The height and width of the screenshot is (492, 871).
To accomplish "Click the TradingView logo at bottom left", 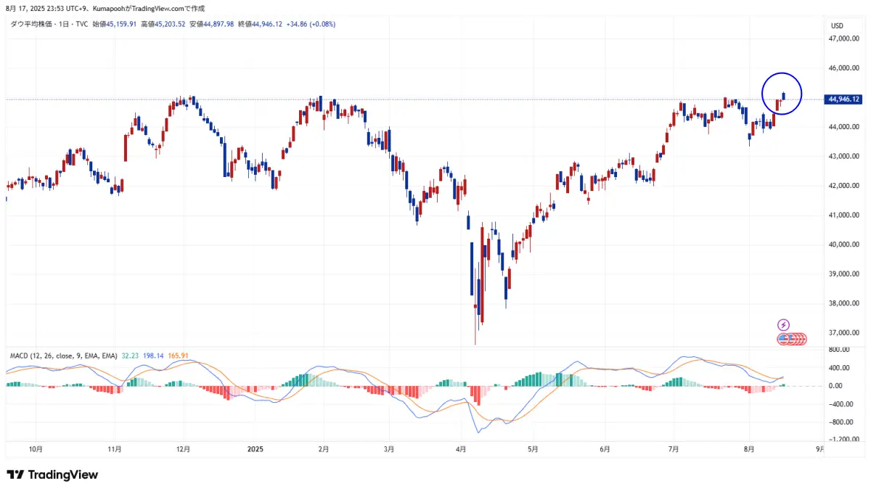I will pos(52,475).
